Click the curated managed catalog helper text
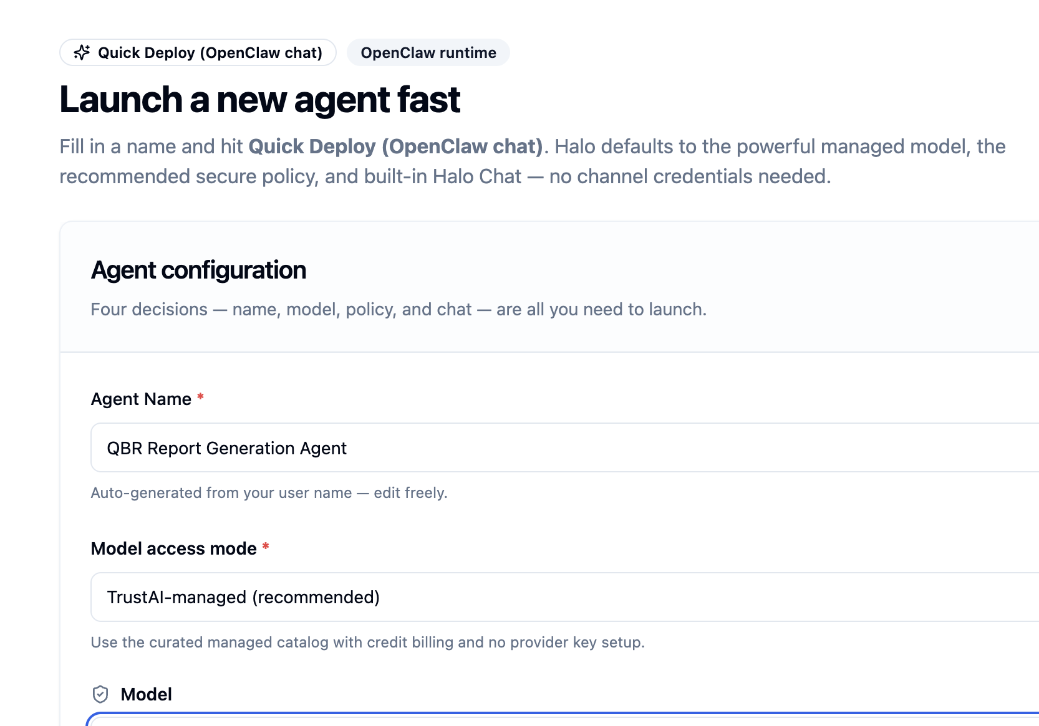Screen dimensions: 1039x726 tap(368, 642)
